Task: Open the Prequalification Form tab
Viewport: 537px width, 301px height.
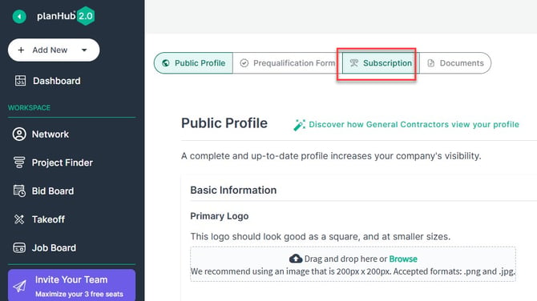Action: tap(288, 63)
